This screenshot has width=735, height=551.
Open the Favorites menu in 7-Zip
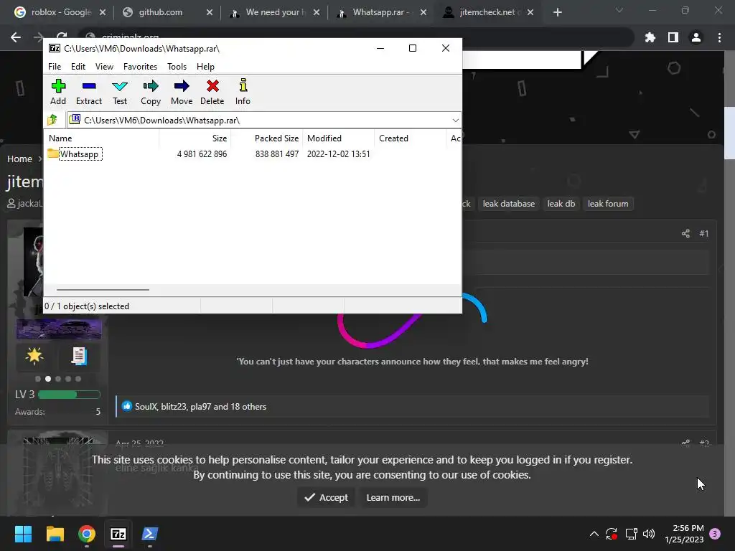coord(140,67)
